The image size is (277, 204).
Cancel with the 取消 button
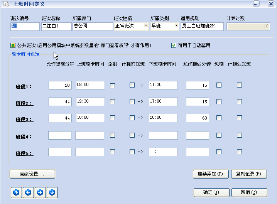pyautogui.click(x=248, y=192)
